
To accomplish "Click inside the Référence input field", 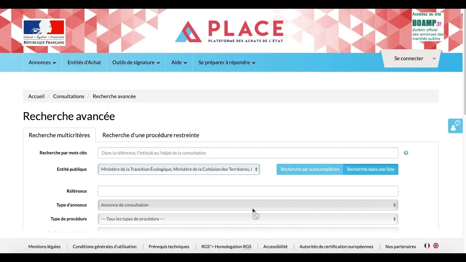I will pos(248,191).
